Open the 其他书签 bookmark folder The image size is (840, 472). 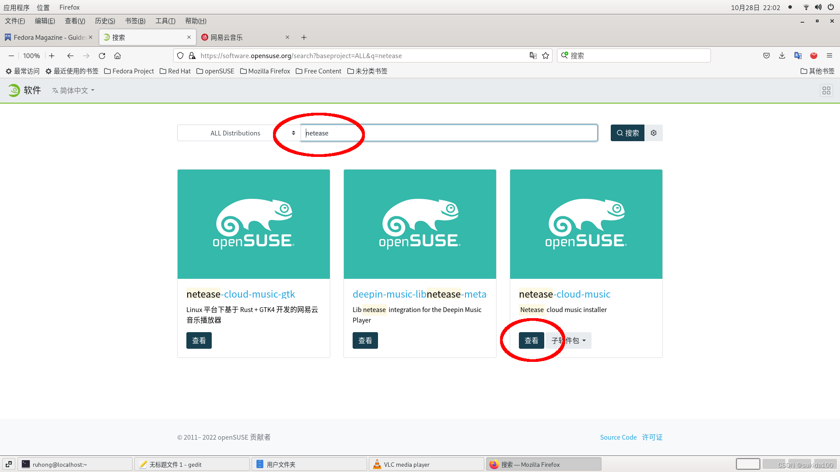[x=817, y=71]
